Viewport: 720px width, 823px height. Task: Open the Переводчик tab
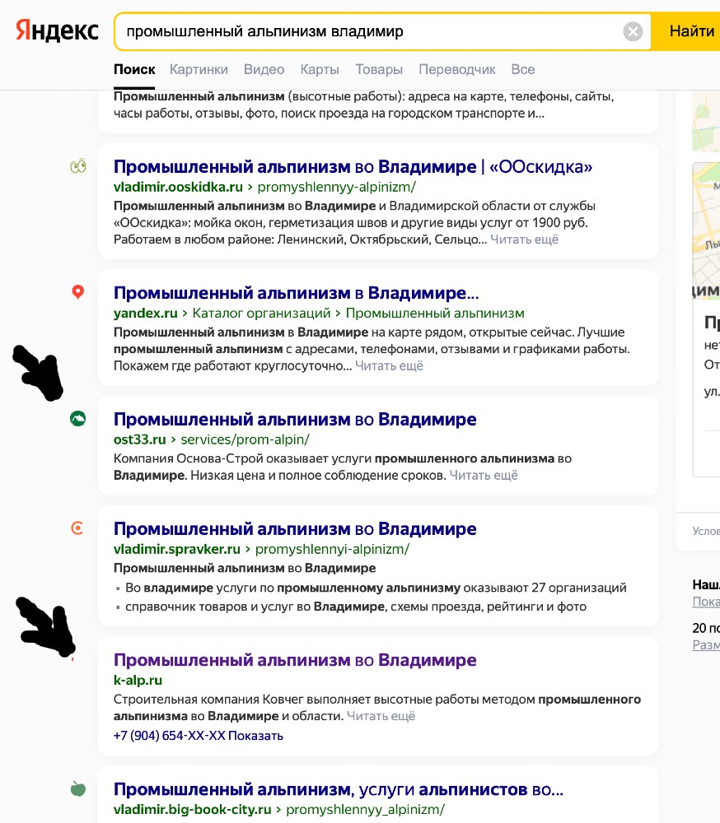456,69
